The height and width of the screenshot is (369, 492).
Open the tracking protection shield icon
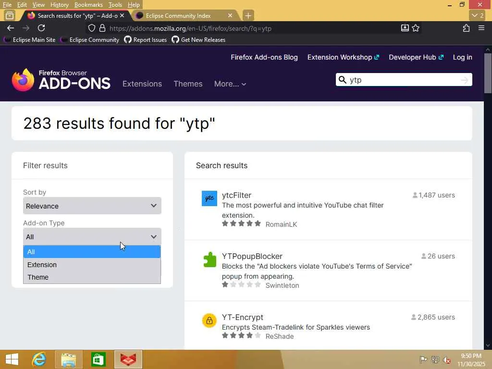(92, 28)
